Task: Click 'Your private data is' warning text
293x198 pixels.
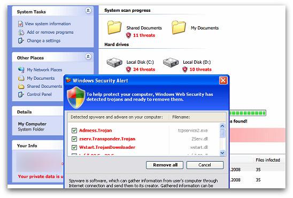Action: (x=41, y=177)
